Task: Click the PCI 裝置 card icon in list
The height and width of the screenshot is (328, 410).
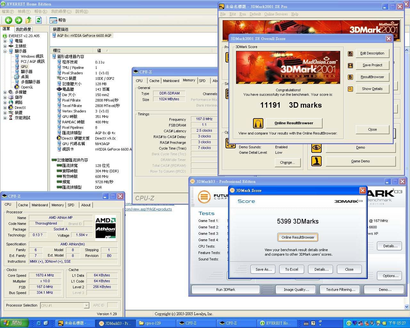Action: click(59, 78)
